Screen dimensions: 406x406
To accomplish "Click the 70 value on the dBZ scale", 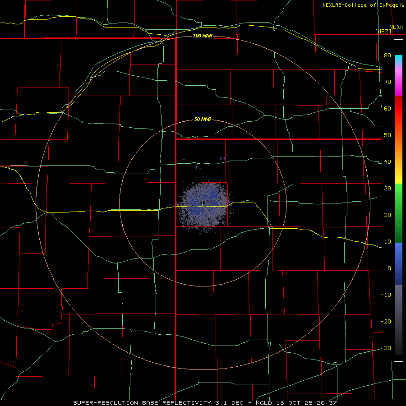I will coord(388,82).
